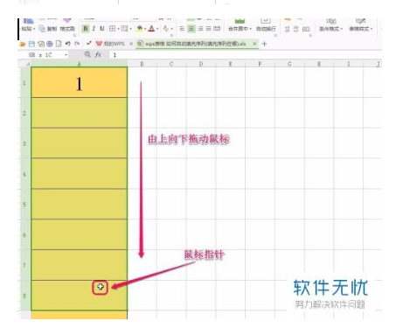Click the Print icon
Screen dimensions: 403x328
click(x=50, y=44)
